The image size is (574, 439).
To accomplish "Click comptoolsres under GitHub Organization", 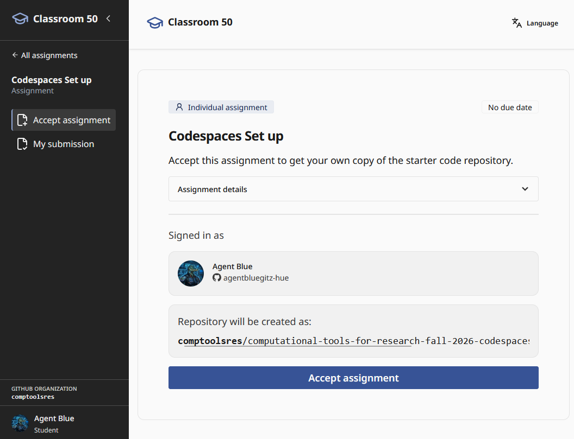I will tap(33, 397).
